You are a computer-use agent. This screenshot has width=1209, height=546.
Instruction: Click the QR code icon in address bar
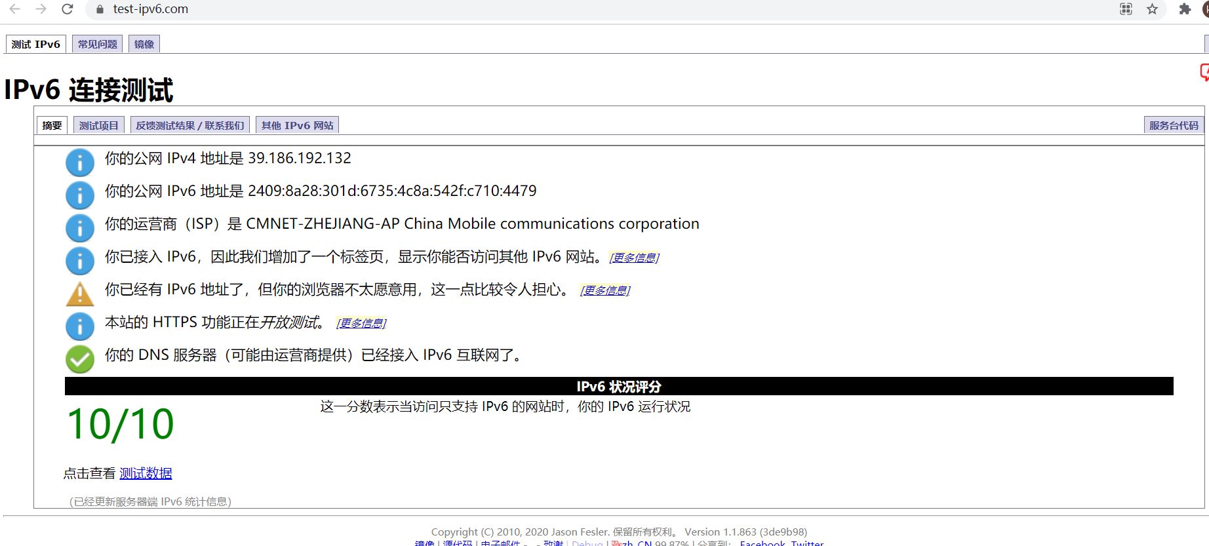(x=1126, y=9)
